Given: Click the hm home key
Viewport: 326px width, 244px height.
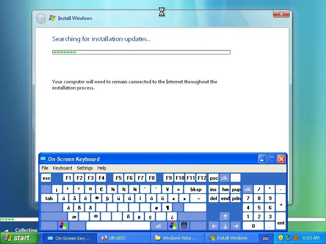Looking at the screenshot, I should [x=225, y=189].
